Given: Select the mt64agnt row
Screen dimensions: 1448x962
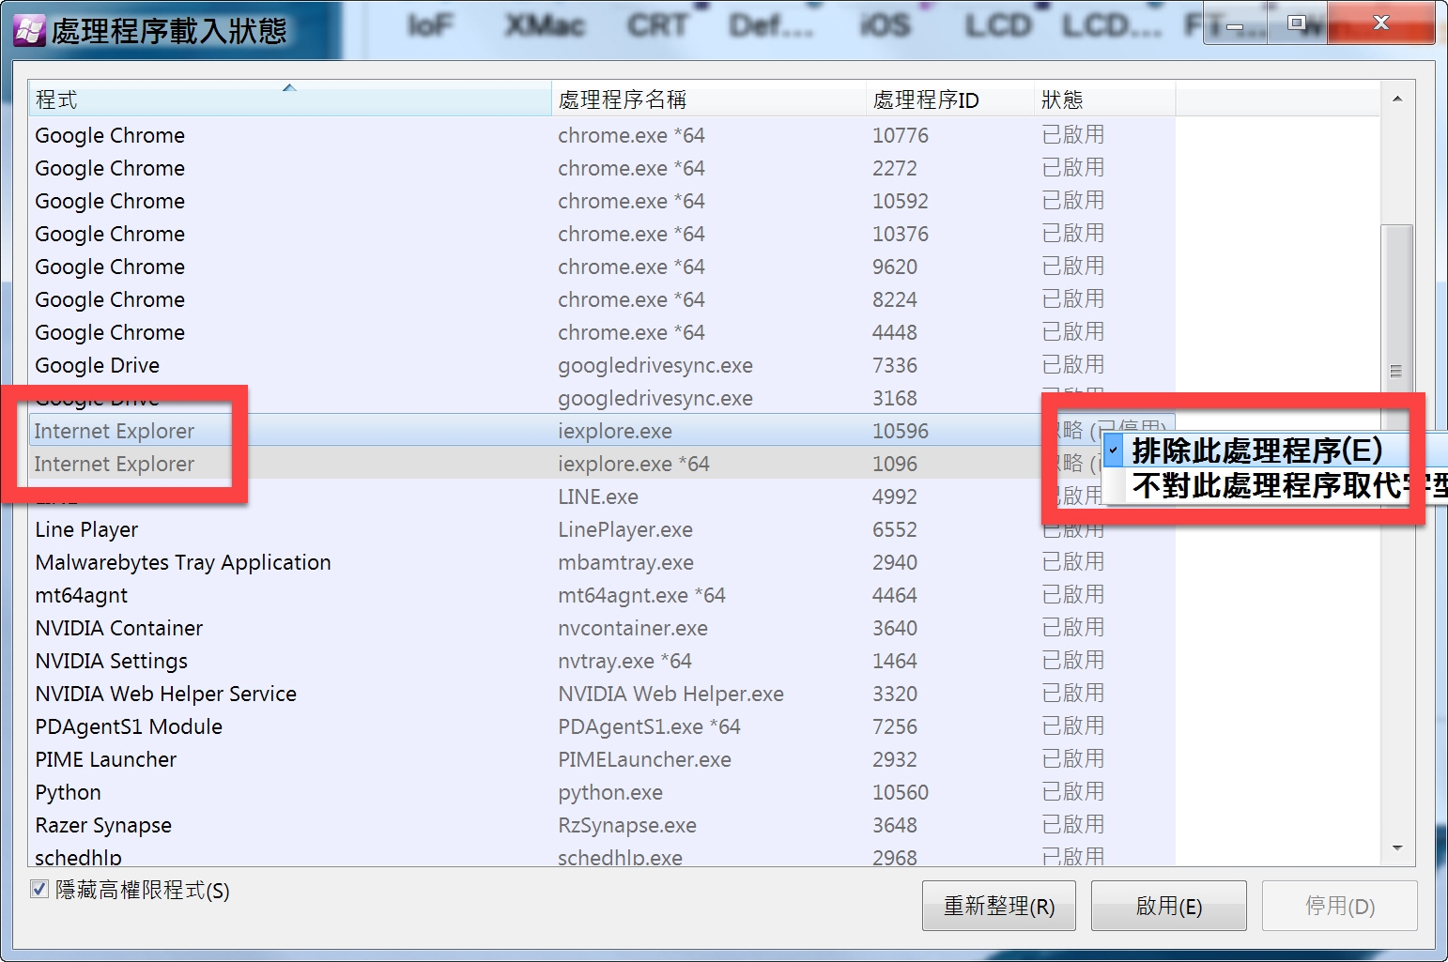Looking at the screenshot, I should 601,595.
